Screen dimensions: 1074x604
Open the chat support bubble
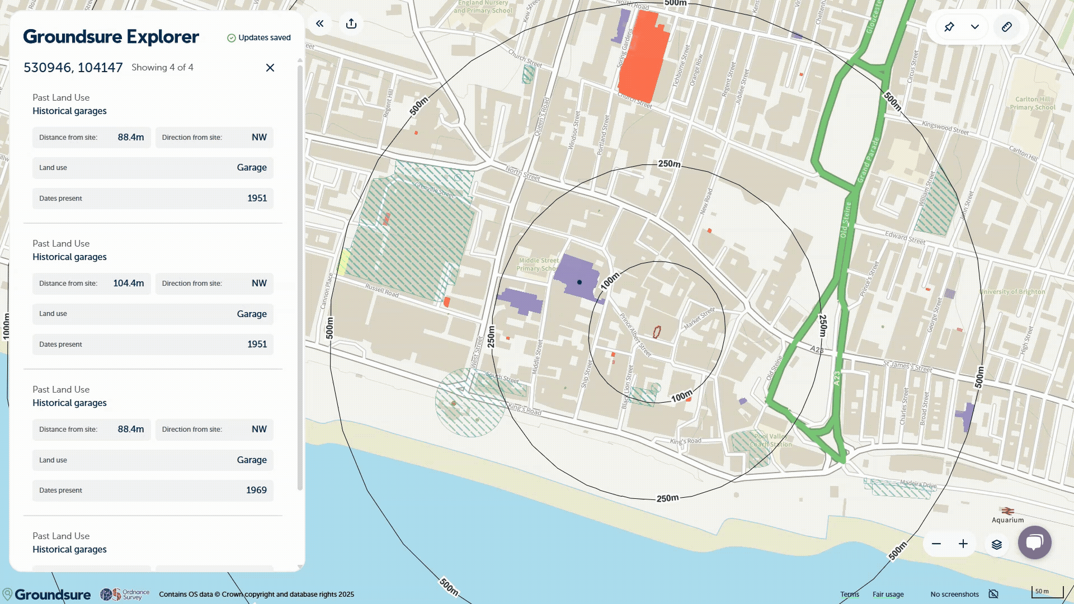(x=1035, y=542)
